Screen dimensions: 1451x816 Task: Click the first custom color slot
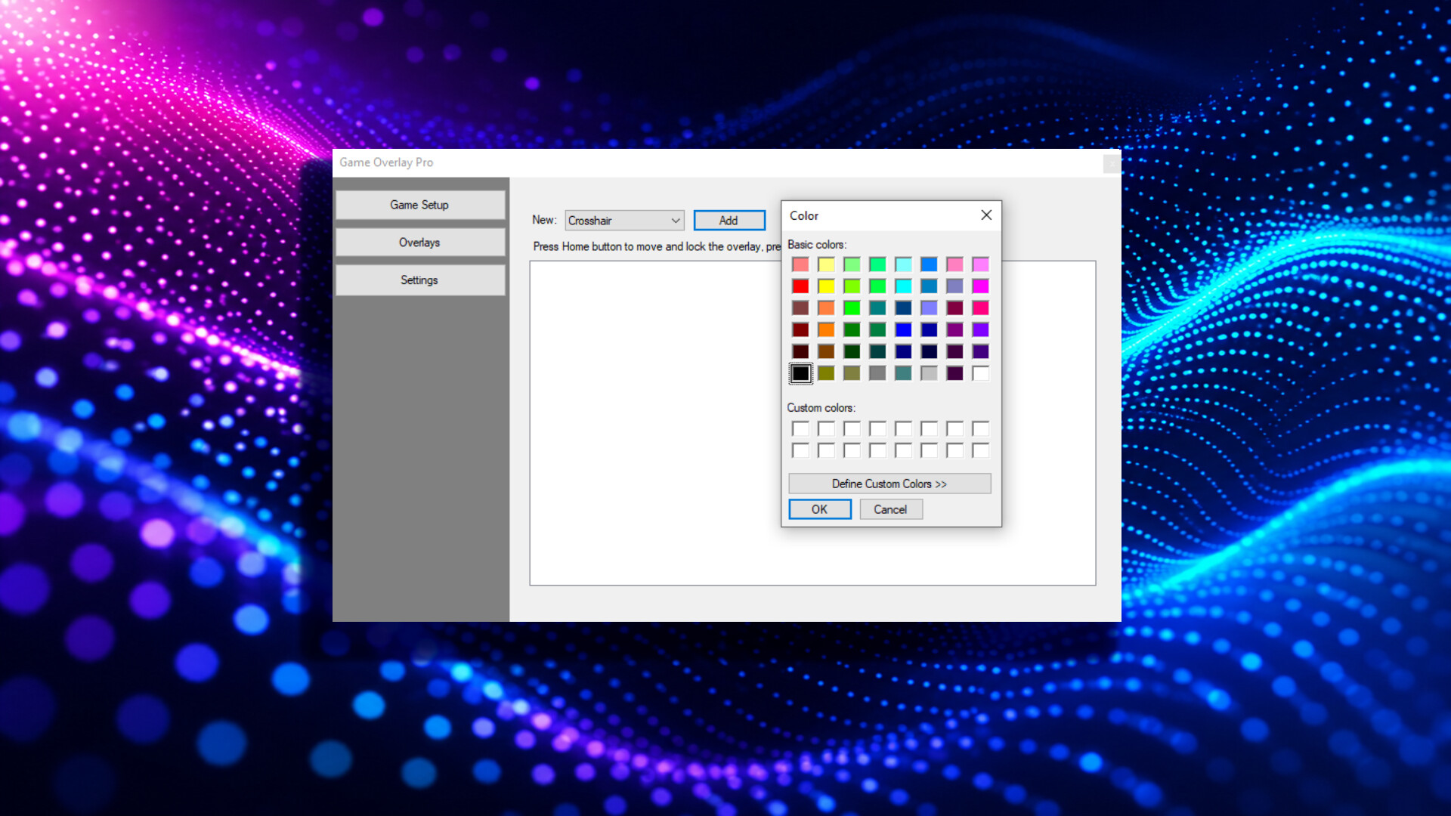point(800,429)
